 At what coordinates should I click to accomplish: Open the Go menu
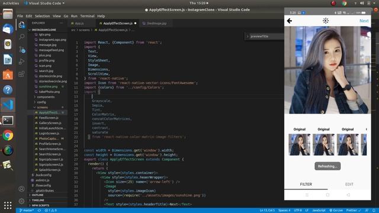tap(66, 16)
